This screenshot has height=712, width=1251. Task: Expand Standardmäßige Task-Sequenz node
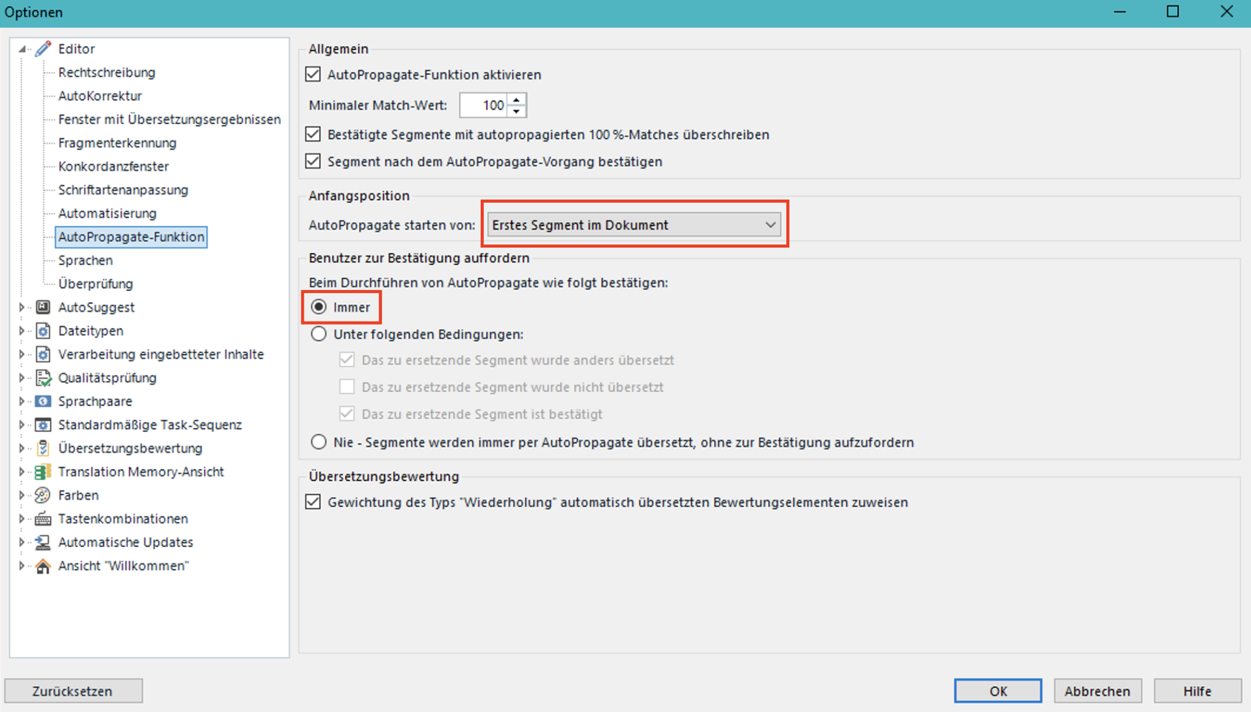(22, 425)
